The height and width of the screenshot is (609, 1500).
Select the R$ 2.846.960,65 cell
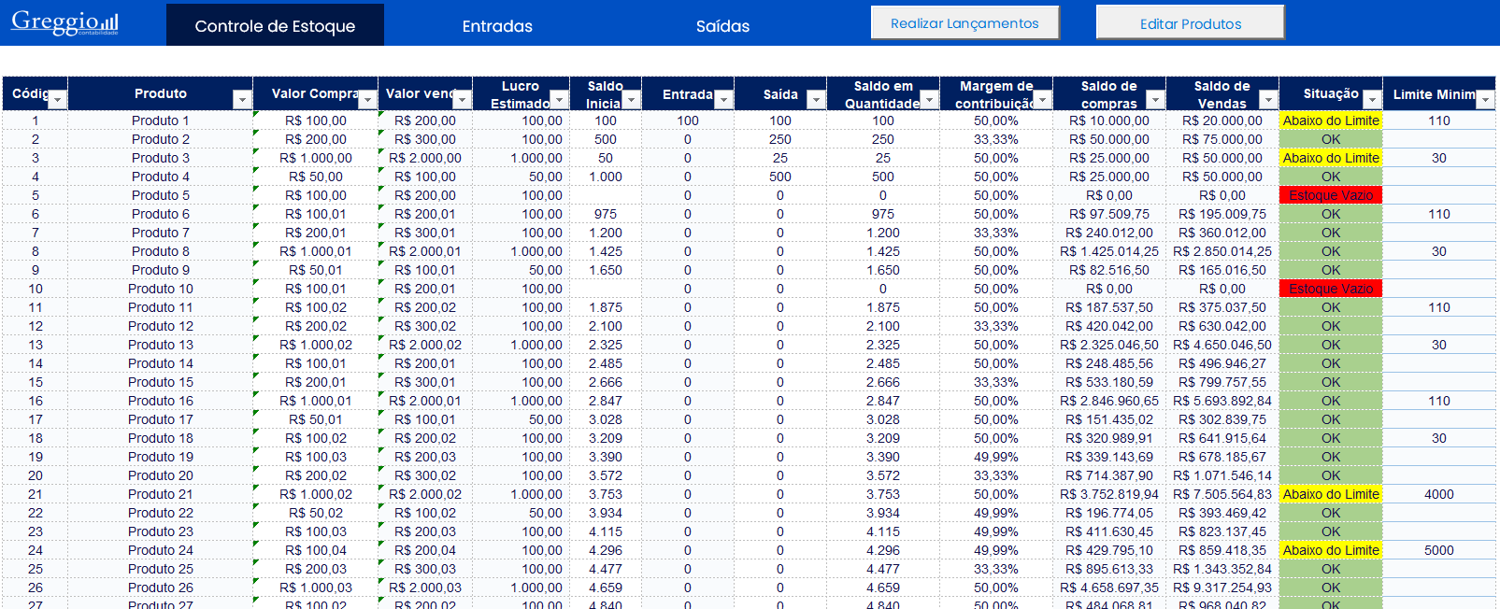(x=1109, y=401)
